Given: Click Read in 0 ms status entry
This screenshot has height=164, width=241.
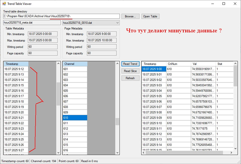Looking at the screenshot, I should coord(90,161).
